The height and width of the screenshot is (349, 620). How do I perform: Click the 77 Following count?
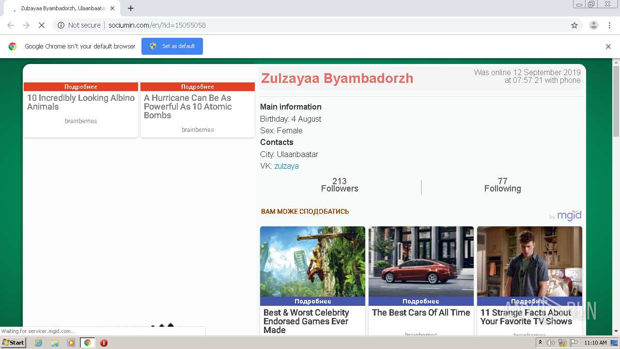pyautogui.click(x=502, y=185)
